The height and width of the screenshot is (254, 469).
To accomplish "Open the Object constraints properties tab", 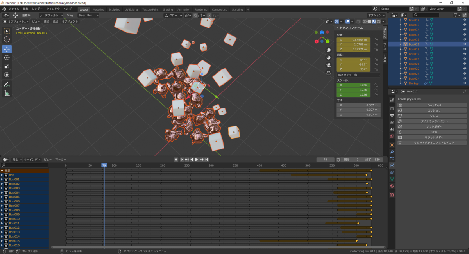I will click(x=392, y=172).
